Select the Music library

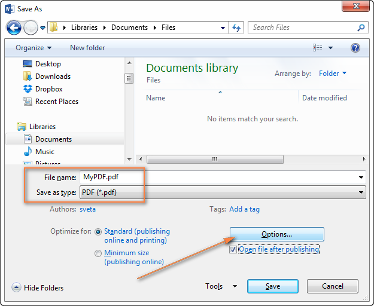click(x=44, y=152)
